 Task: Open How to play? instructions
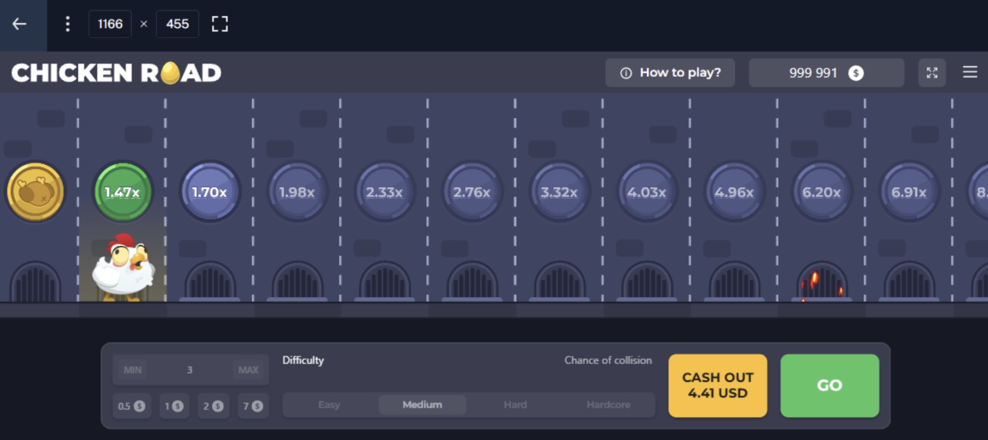click(x=670, y=73)
